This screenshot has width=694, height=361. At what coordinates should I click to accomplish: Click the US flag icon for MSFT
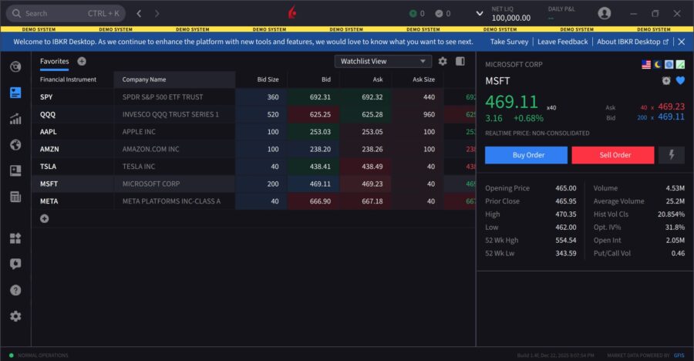pos(646,65)
